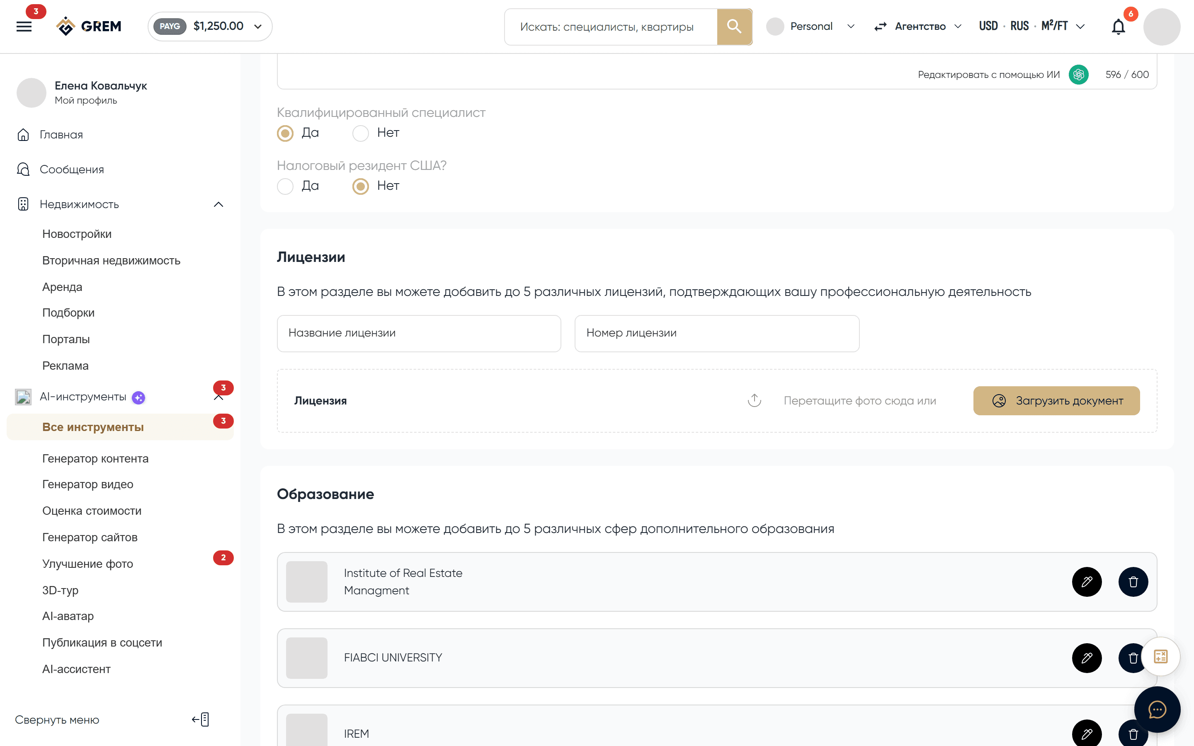Click the agency switch arrows icon
This screenshot has height=746, width=1194.
880,27
